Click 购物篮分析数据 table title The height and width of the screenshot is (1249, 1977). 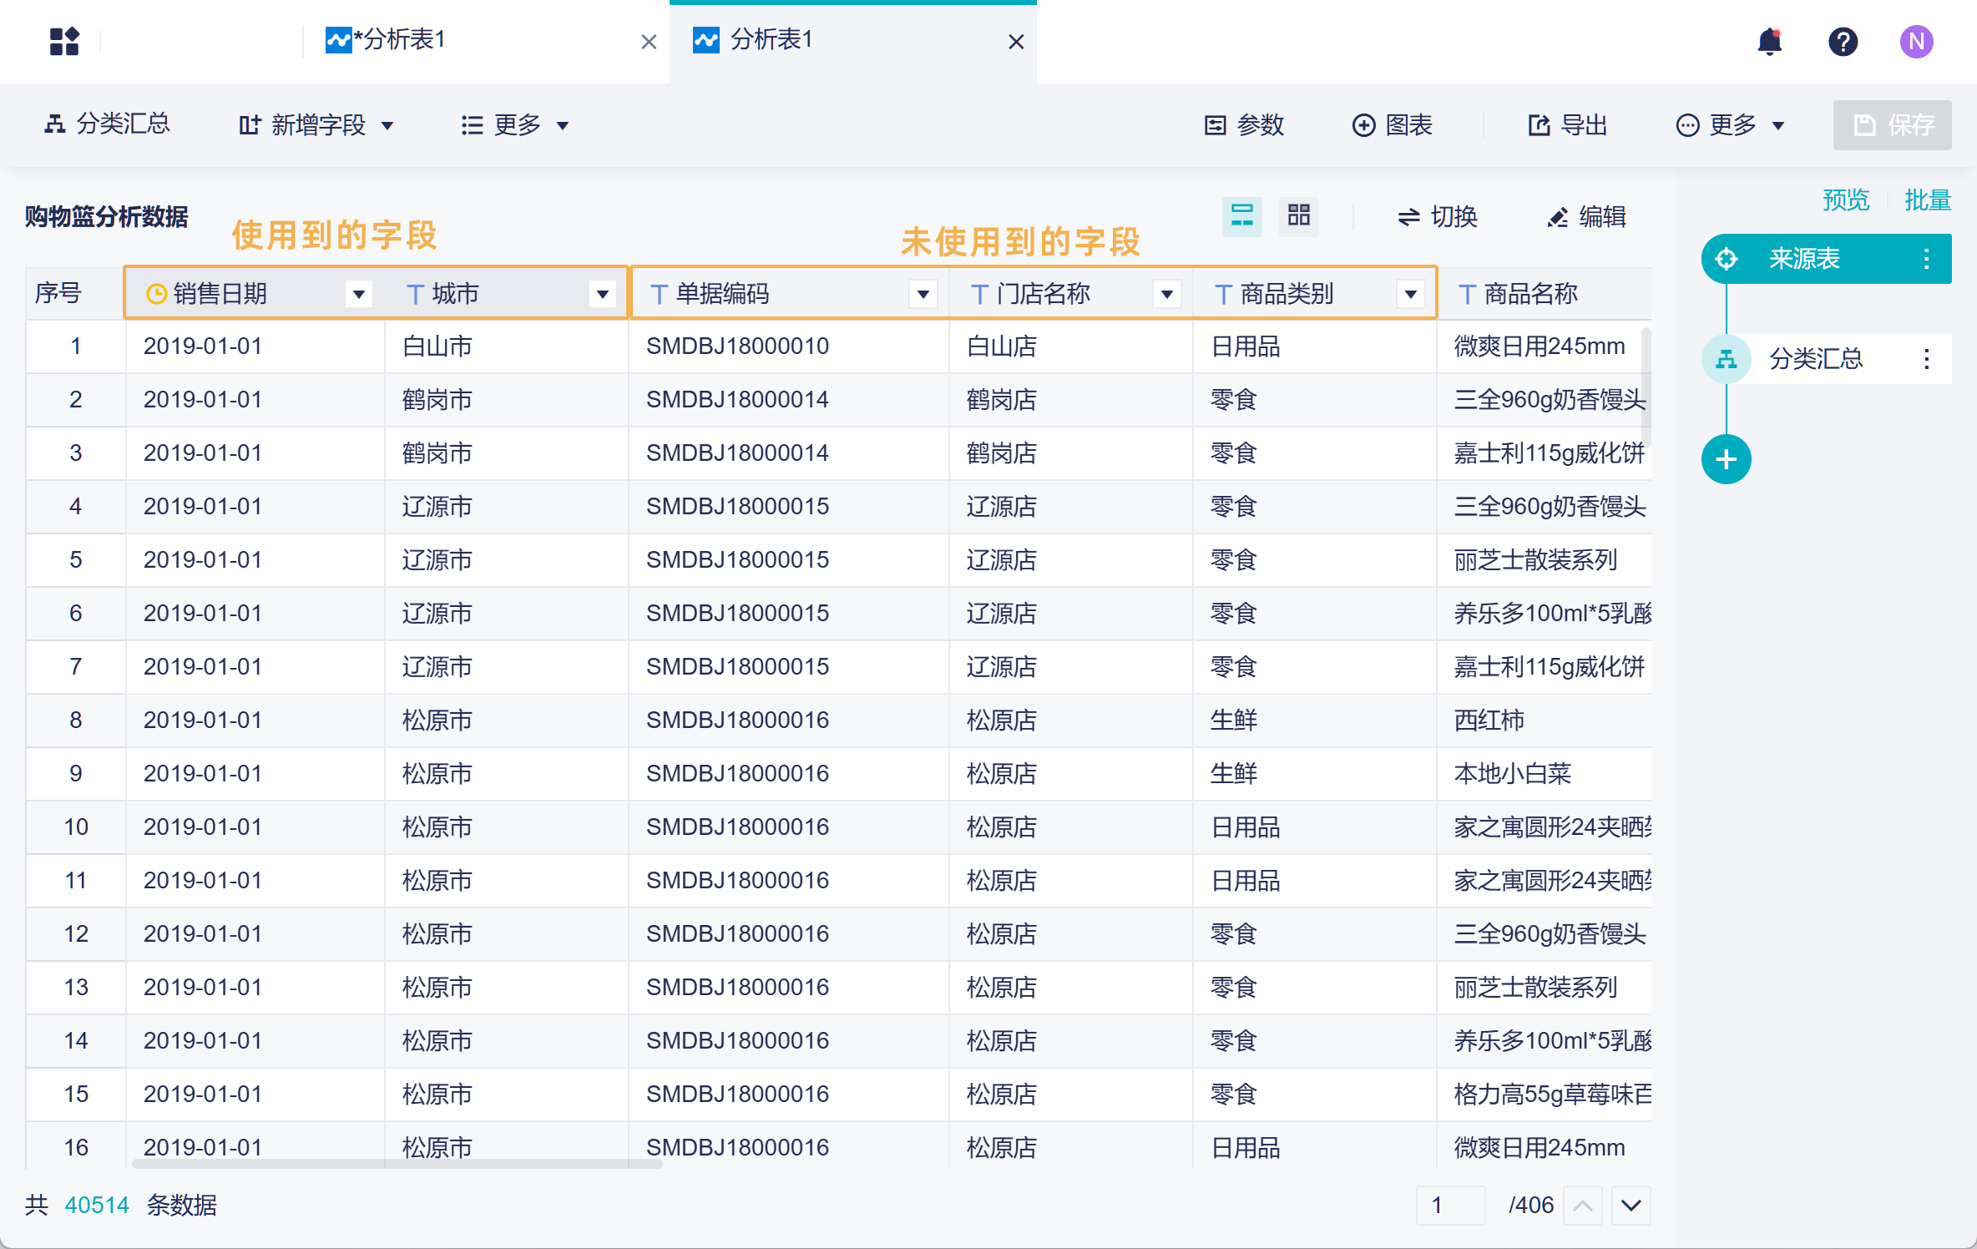point(106,217)
